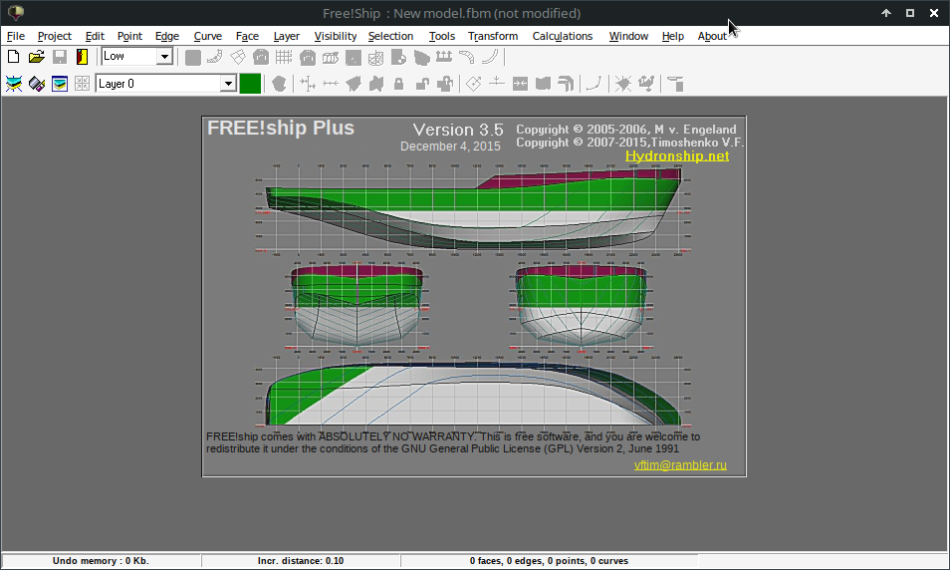The height and width of the screenshot is (570, 950).
Task: Click the arrow onto horizontal line icon
Action: point(497,83)
